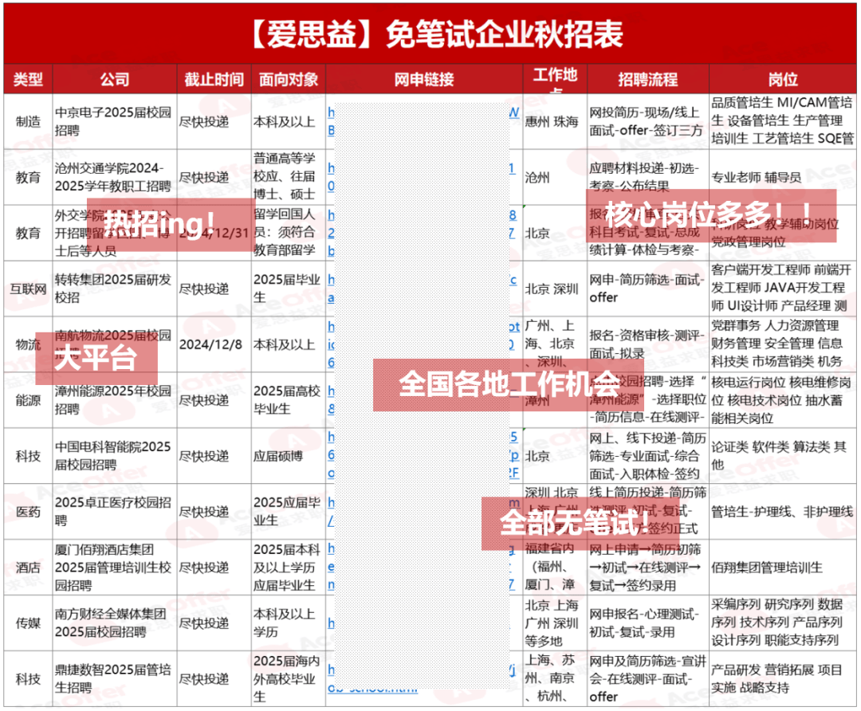Select the 截止时间 column header
Image resolution: width=861 pixels, height=711 pixels.
click(x=214, y=79)
